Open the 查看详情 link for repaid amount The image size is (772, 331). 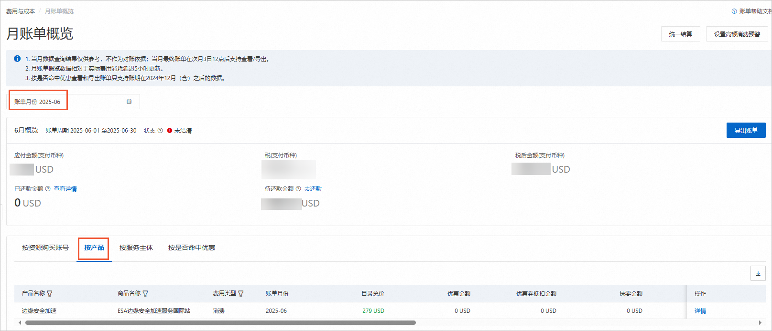[x=65, y=189]
